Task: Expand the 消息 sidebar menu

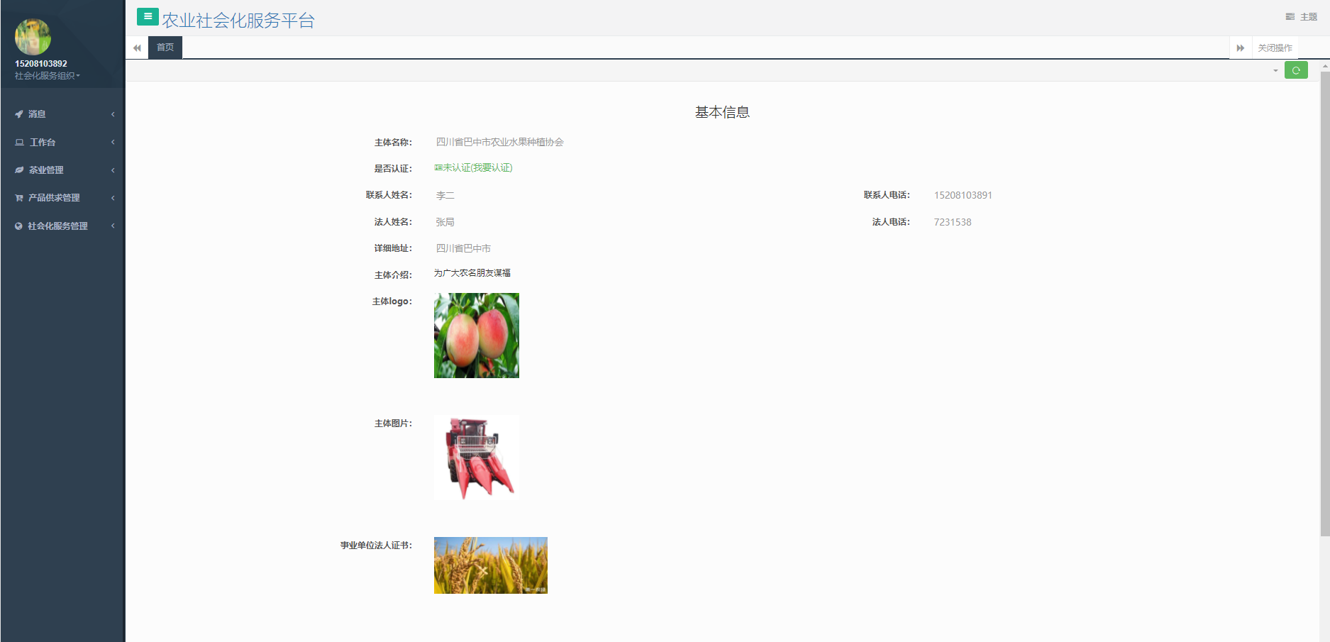Action: (62, 114)
